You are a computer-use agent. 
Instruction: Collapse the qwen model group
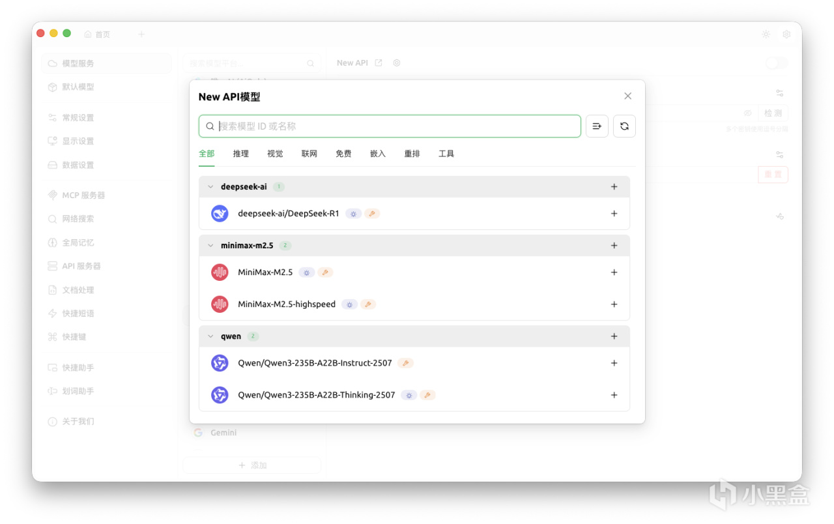(x=210, y=336)
